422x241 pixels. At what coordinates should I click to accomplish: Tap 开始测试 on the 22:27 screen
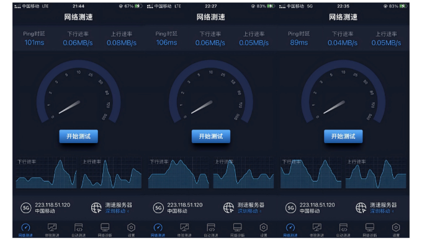tap(211, 136)
